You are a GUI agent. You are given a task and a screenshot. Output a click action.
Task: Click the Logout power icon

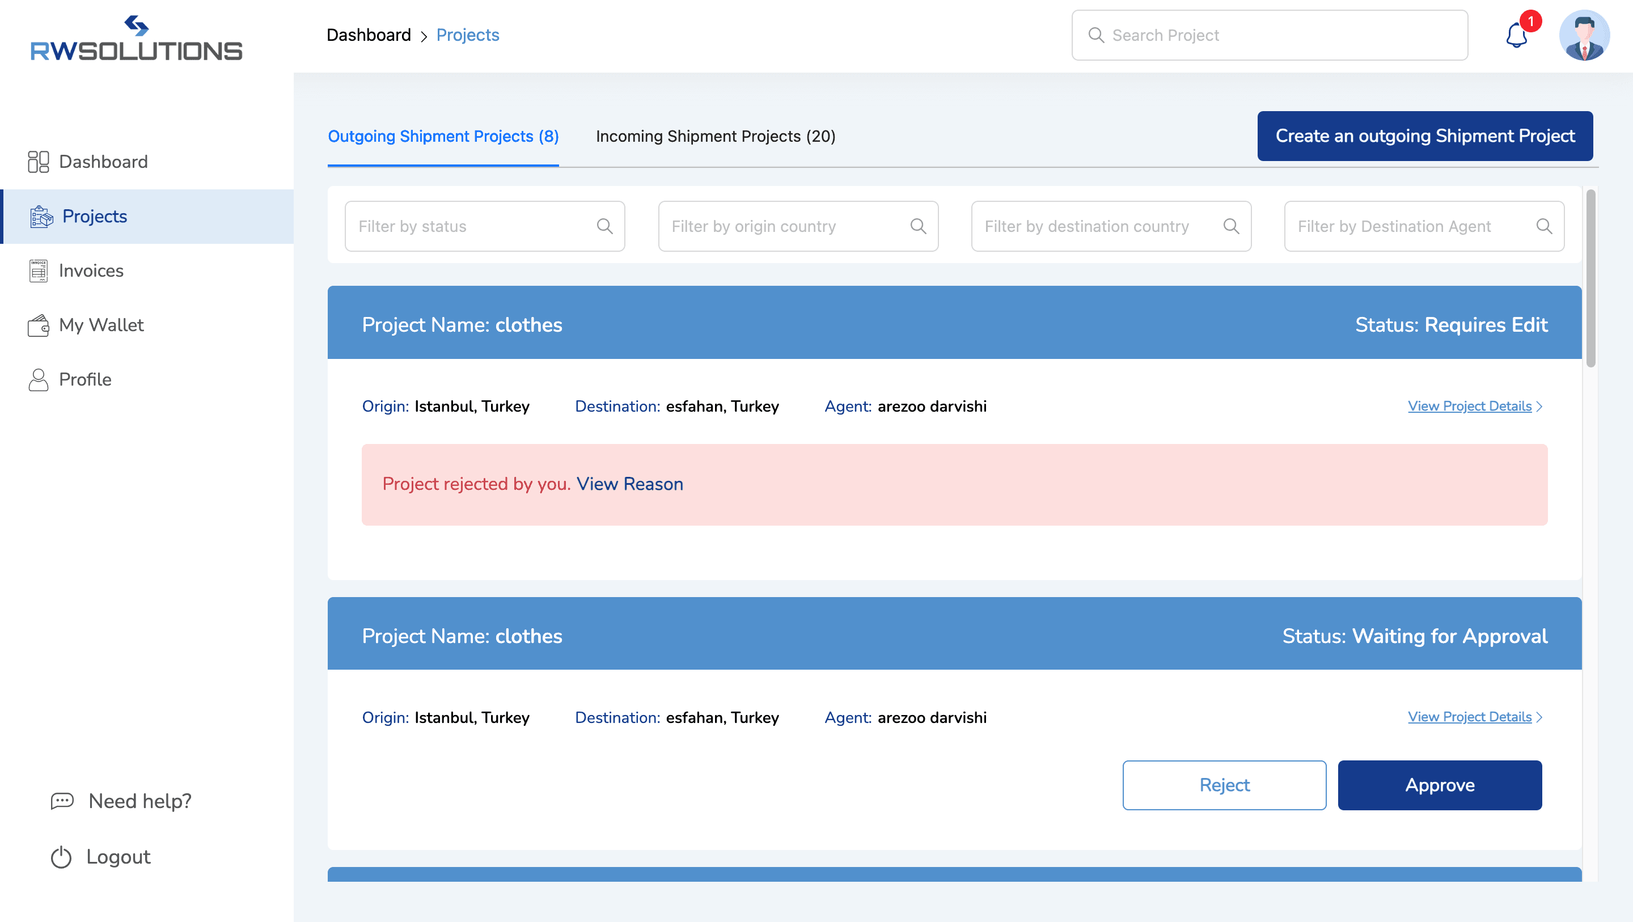(x=61, y=857)
